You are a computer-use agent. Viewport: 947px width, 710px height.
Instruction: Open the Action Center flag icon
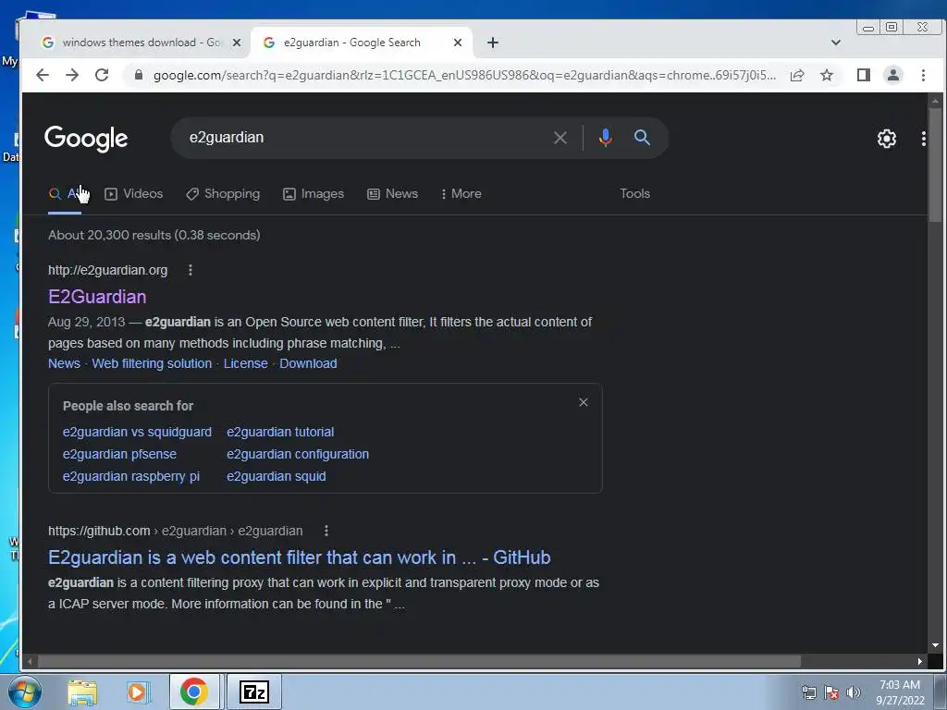(831, 692)
